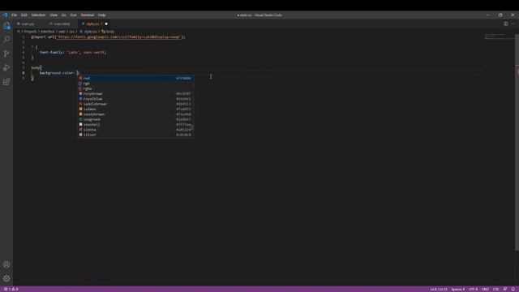The width and height of the screenshot is (519, 292).
Task: Click the Spaces indentation setting
Action: [457, 289]
